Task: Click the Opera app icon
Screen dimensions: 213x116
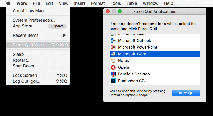Action: (x=113, y=67)
